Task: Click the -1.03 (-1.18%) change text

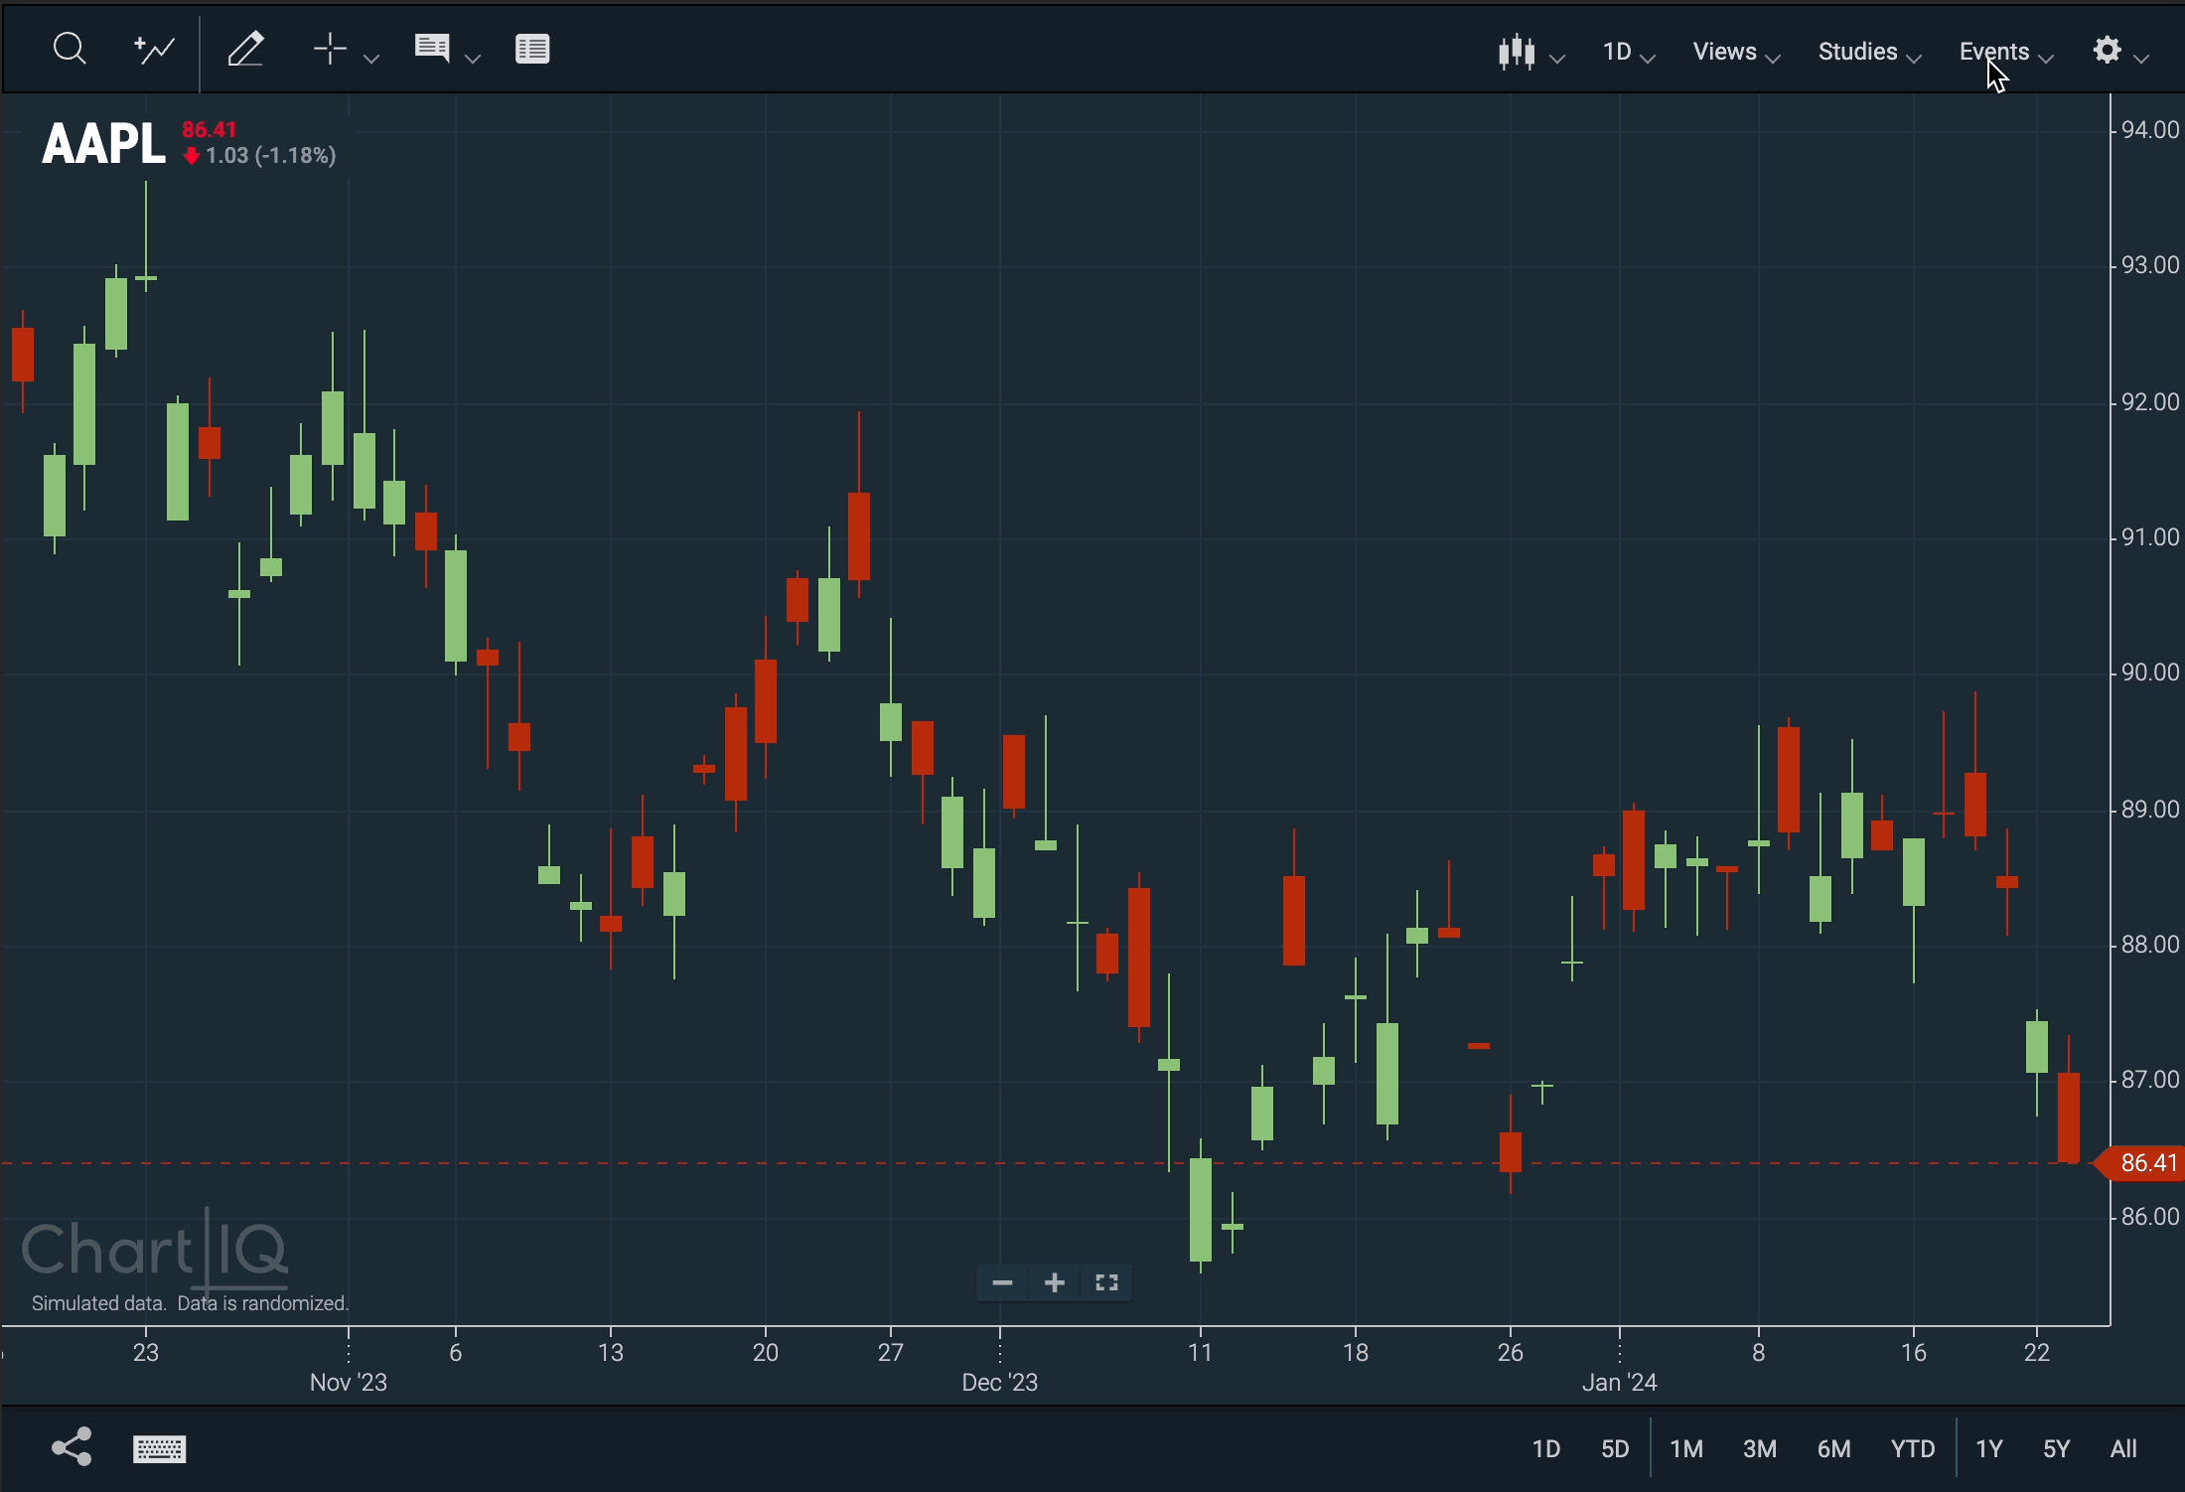Action: coord(261,156)
